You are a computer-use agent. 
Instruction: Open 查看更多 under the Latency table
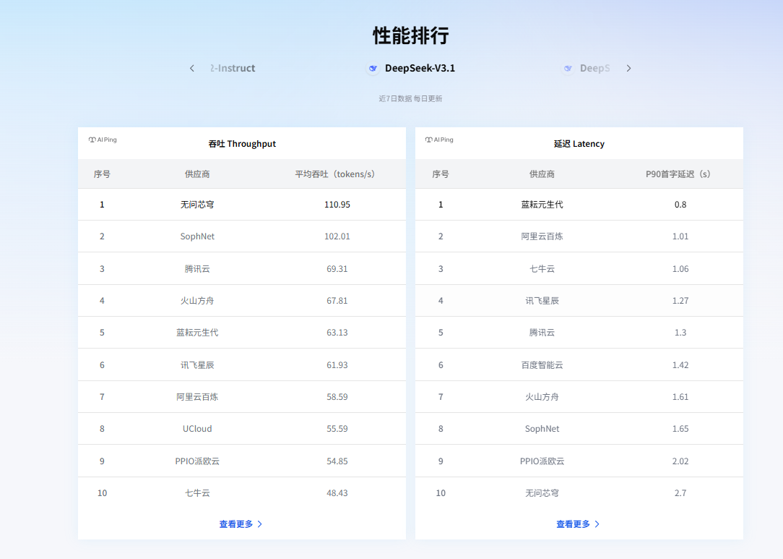coord(573,524)
